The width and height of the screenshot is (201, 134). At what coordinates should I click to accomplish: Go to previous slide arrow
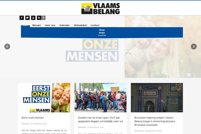point(7,47)
